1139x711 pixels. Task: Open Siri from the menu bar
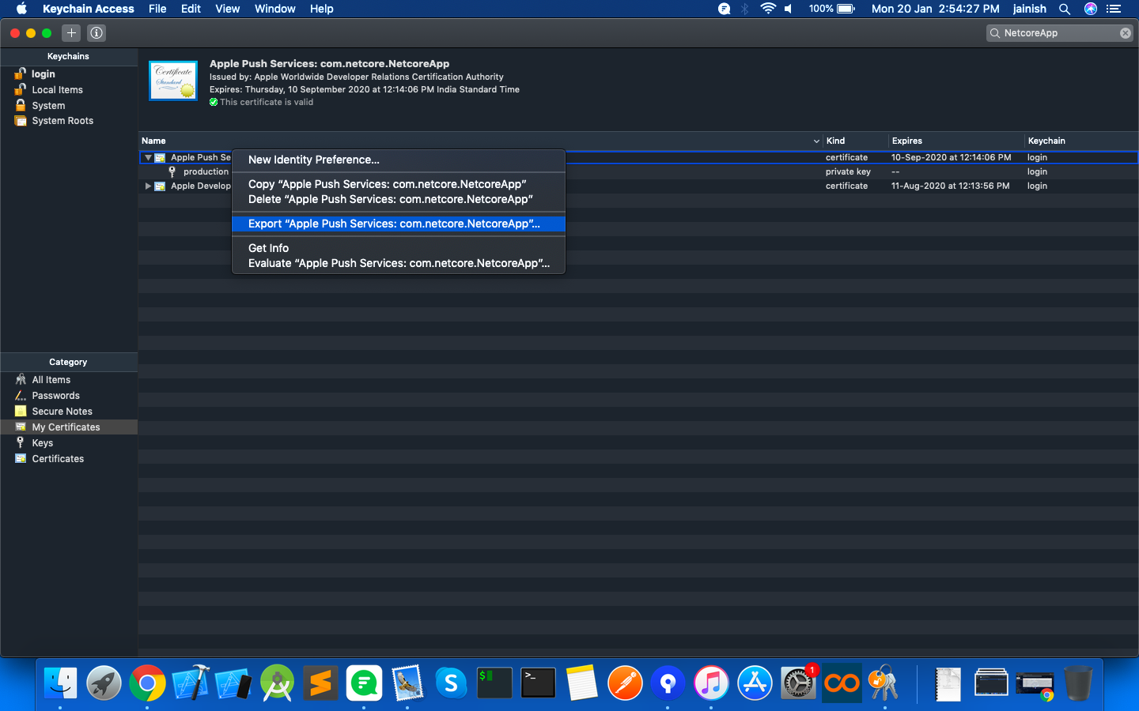[1091, 9]
